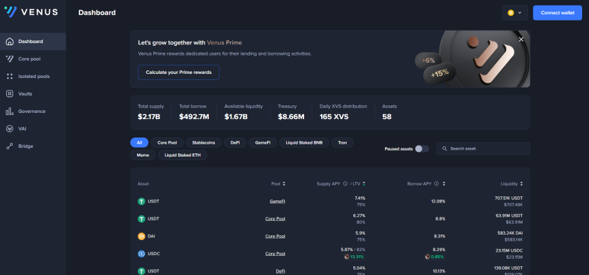Image resolution: width=589 pixels, height=275 pixels.
Task: Click the Venus logo icon
Action: 10,12
